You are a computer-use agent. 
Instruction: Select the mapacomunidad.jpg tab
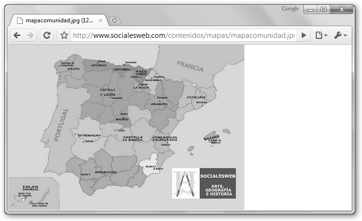(x=58, y=20)
